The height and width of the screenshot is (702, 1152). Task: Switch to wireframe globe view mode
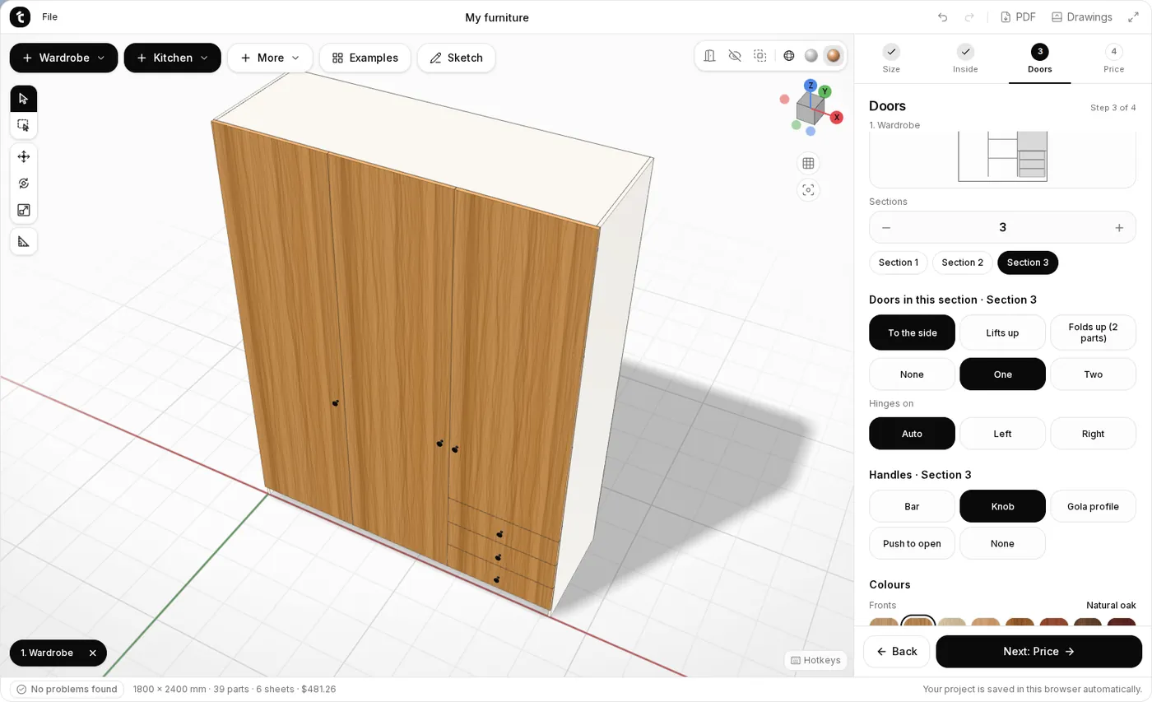pyautogui.click(x=789, y=56)
